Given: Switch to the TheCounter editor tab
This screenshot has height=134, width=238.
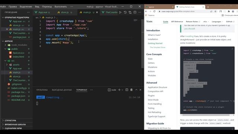Looking at the screenshot, I should 110,12.
